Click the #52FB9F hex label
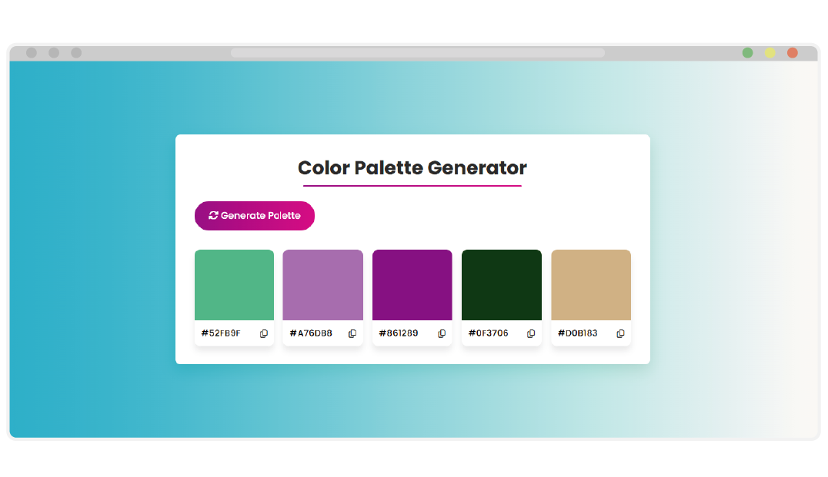The width and height of the screenshot is (828, 477). pos(221,333)
